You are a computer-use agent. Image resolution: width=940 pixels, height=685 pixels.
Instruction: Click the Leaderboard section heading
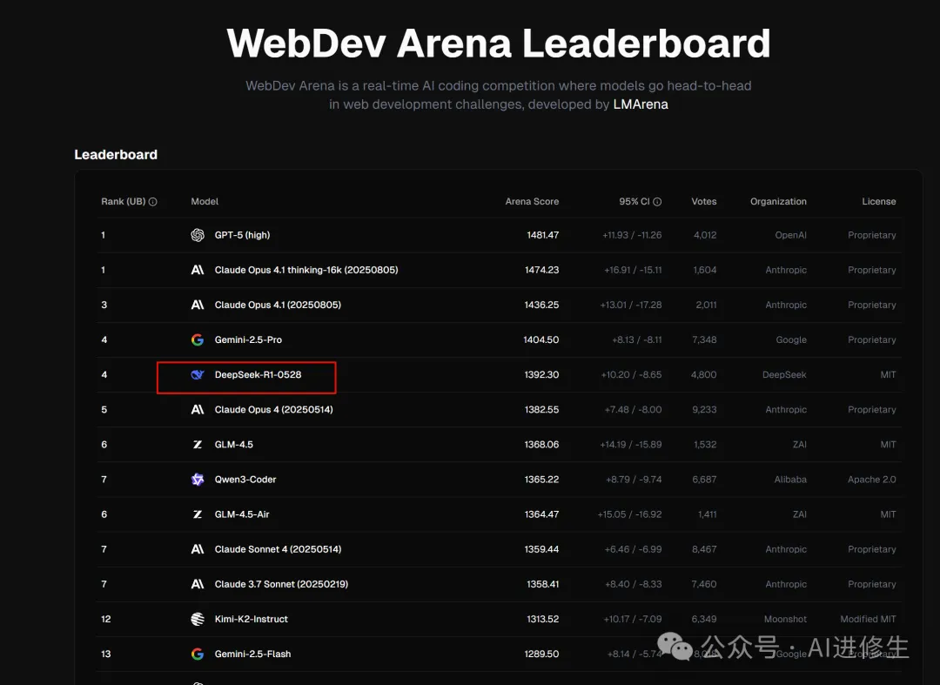(x=116, y=154)
